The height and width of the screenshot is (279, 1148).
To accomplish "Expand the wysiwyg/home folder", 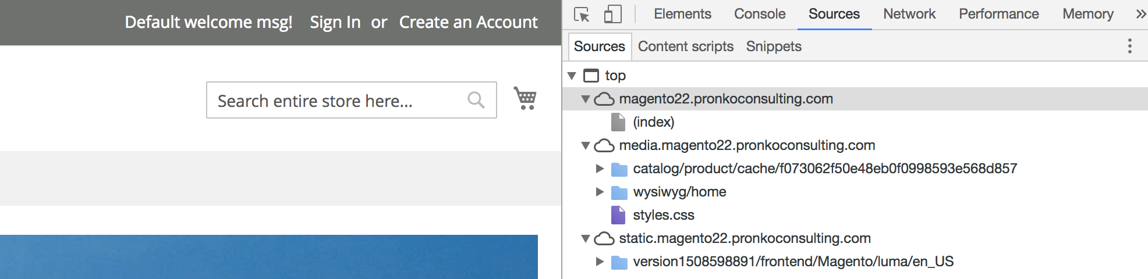I will pyautogui.click(x=600, y=192).
